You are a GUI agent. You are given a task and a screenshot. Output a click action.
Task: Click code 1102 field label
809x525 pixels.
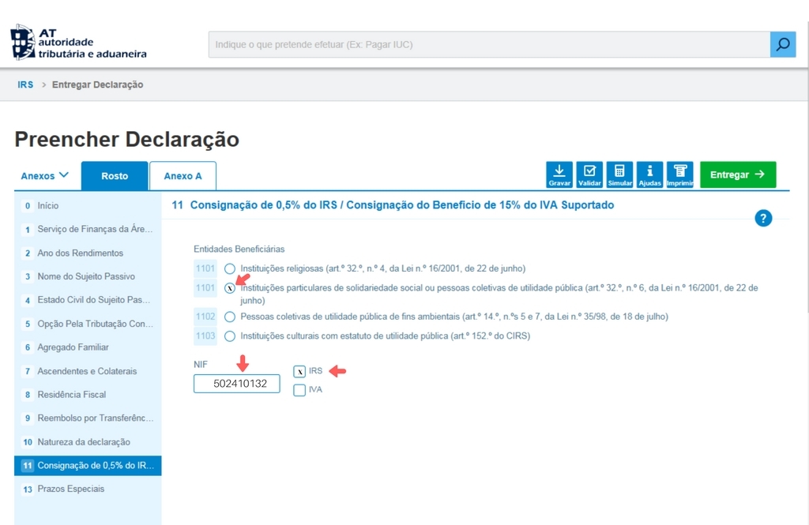coord(205,317)
